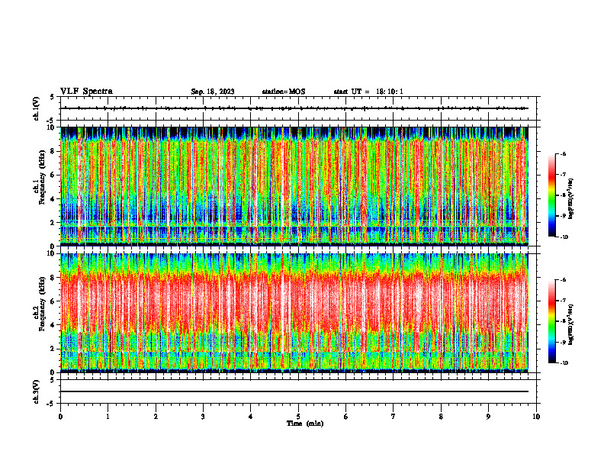Click the "-8" label on ch.1 colorbar
Viewport: 604px width, 467px height.
click(x=563, y=195)
